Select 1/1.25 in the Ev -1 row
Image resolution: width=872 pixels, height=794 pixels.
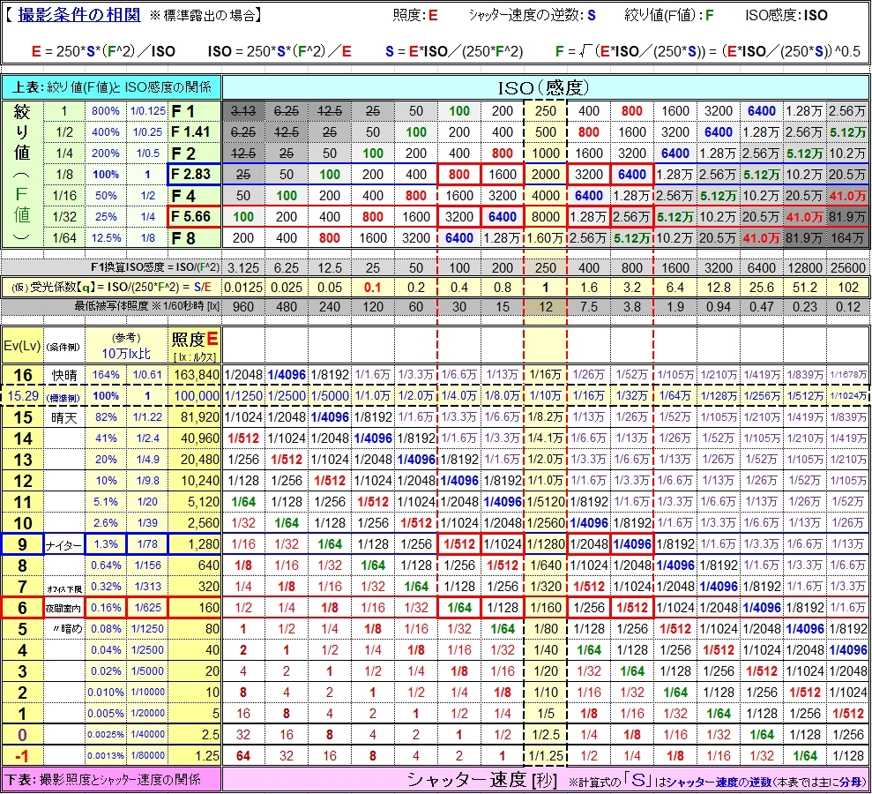[546, 756]
